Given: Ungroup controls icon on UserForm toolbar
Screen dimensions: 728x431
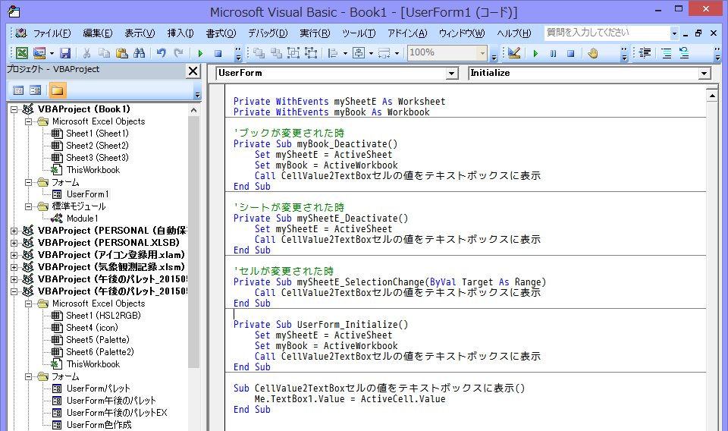Looking at the screenshot, I should [311, 53].
